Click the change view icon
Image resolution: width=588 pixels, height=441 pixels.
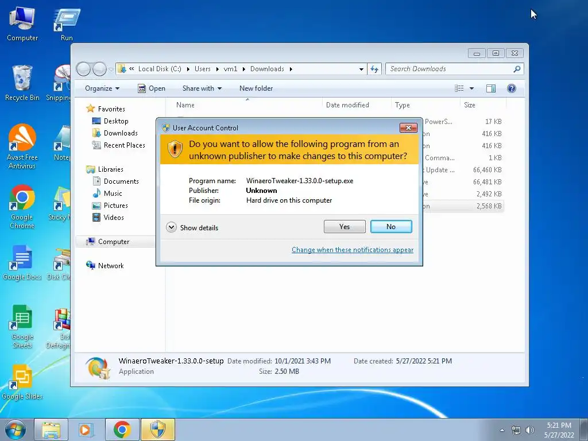point(459,88)
